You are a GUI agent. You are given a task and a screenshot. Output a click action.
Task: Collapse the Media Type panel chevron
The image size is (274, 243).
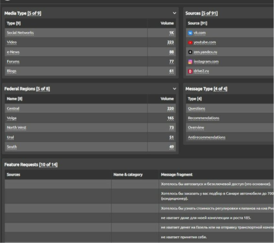(x=174, y=13)
